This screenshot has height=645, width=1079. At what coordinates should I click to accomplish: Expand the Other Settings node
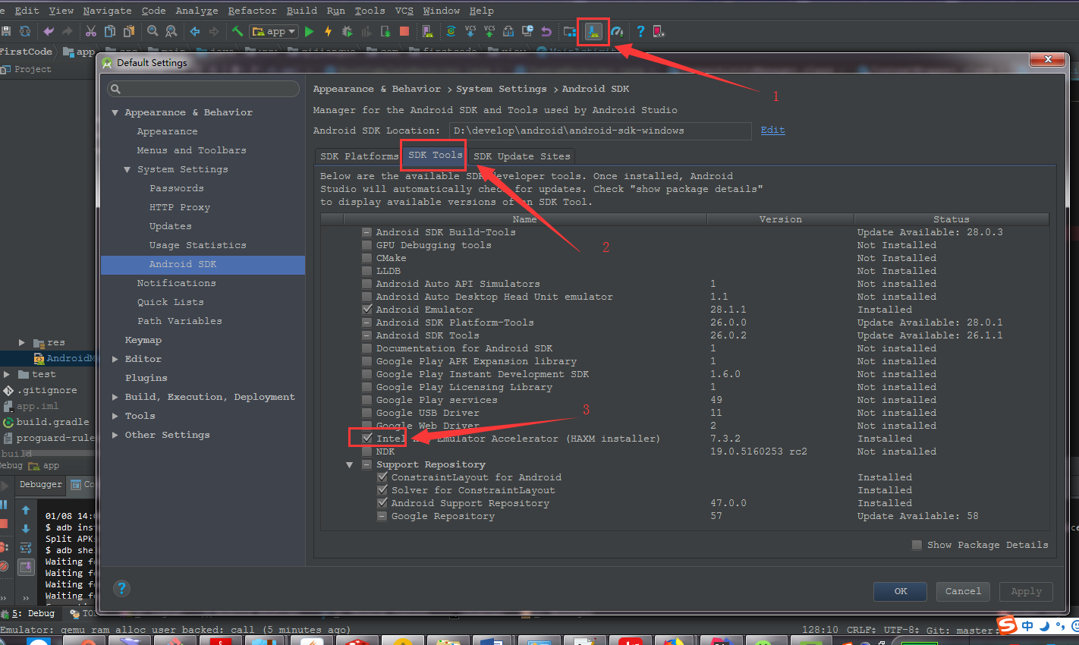[115, 435]
